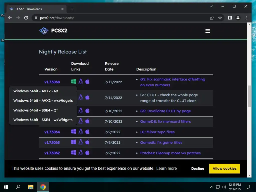Switch to the PCSX2 - Downloads tab

[36, 9]
